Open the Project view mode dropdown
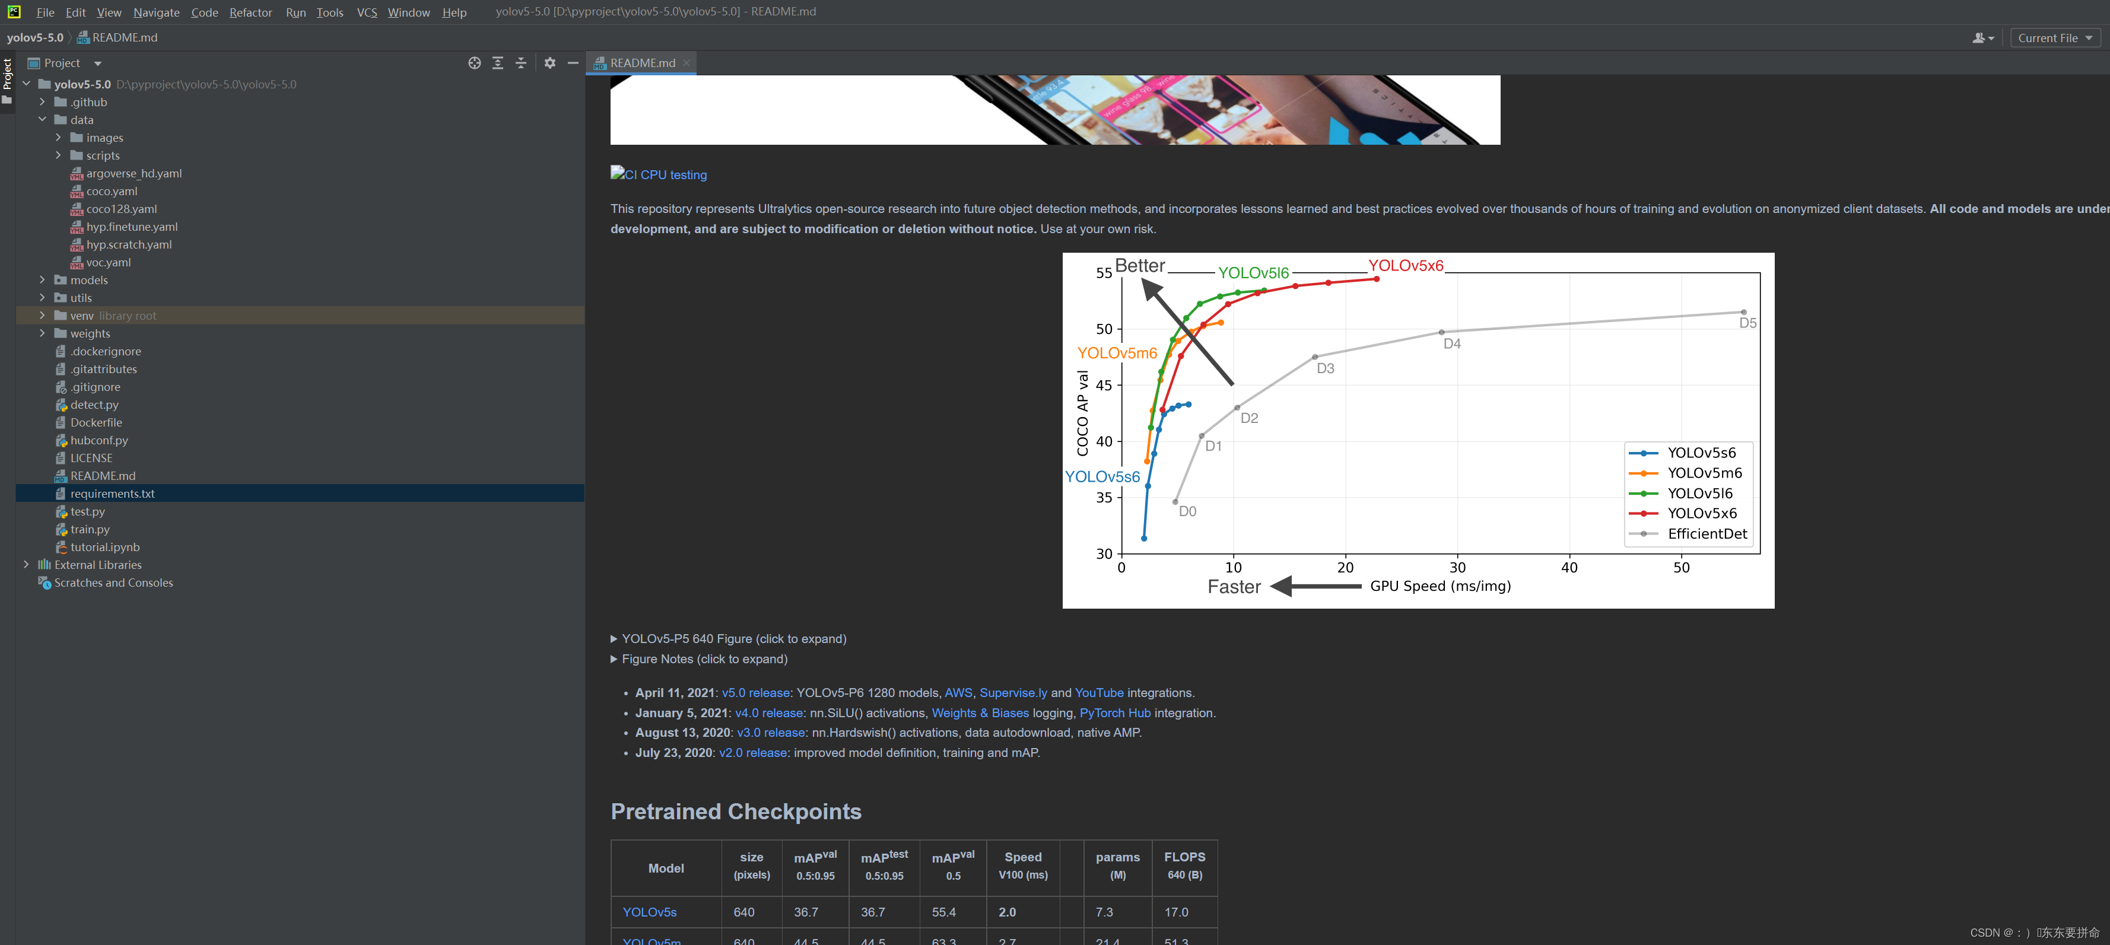Screen dimensions: 2110x945 pos(97,63)
